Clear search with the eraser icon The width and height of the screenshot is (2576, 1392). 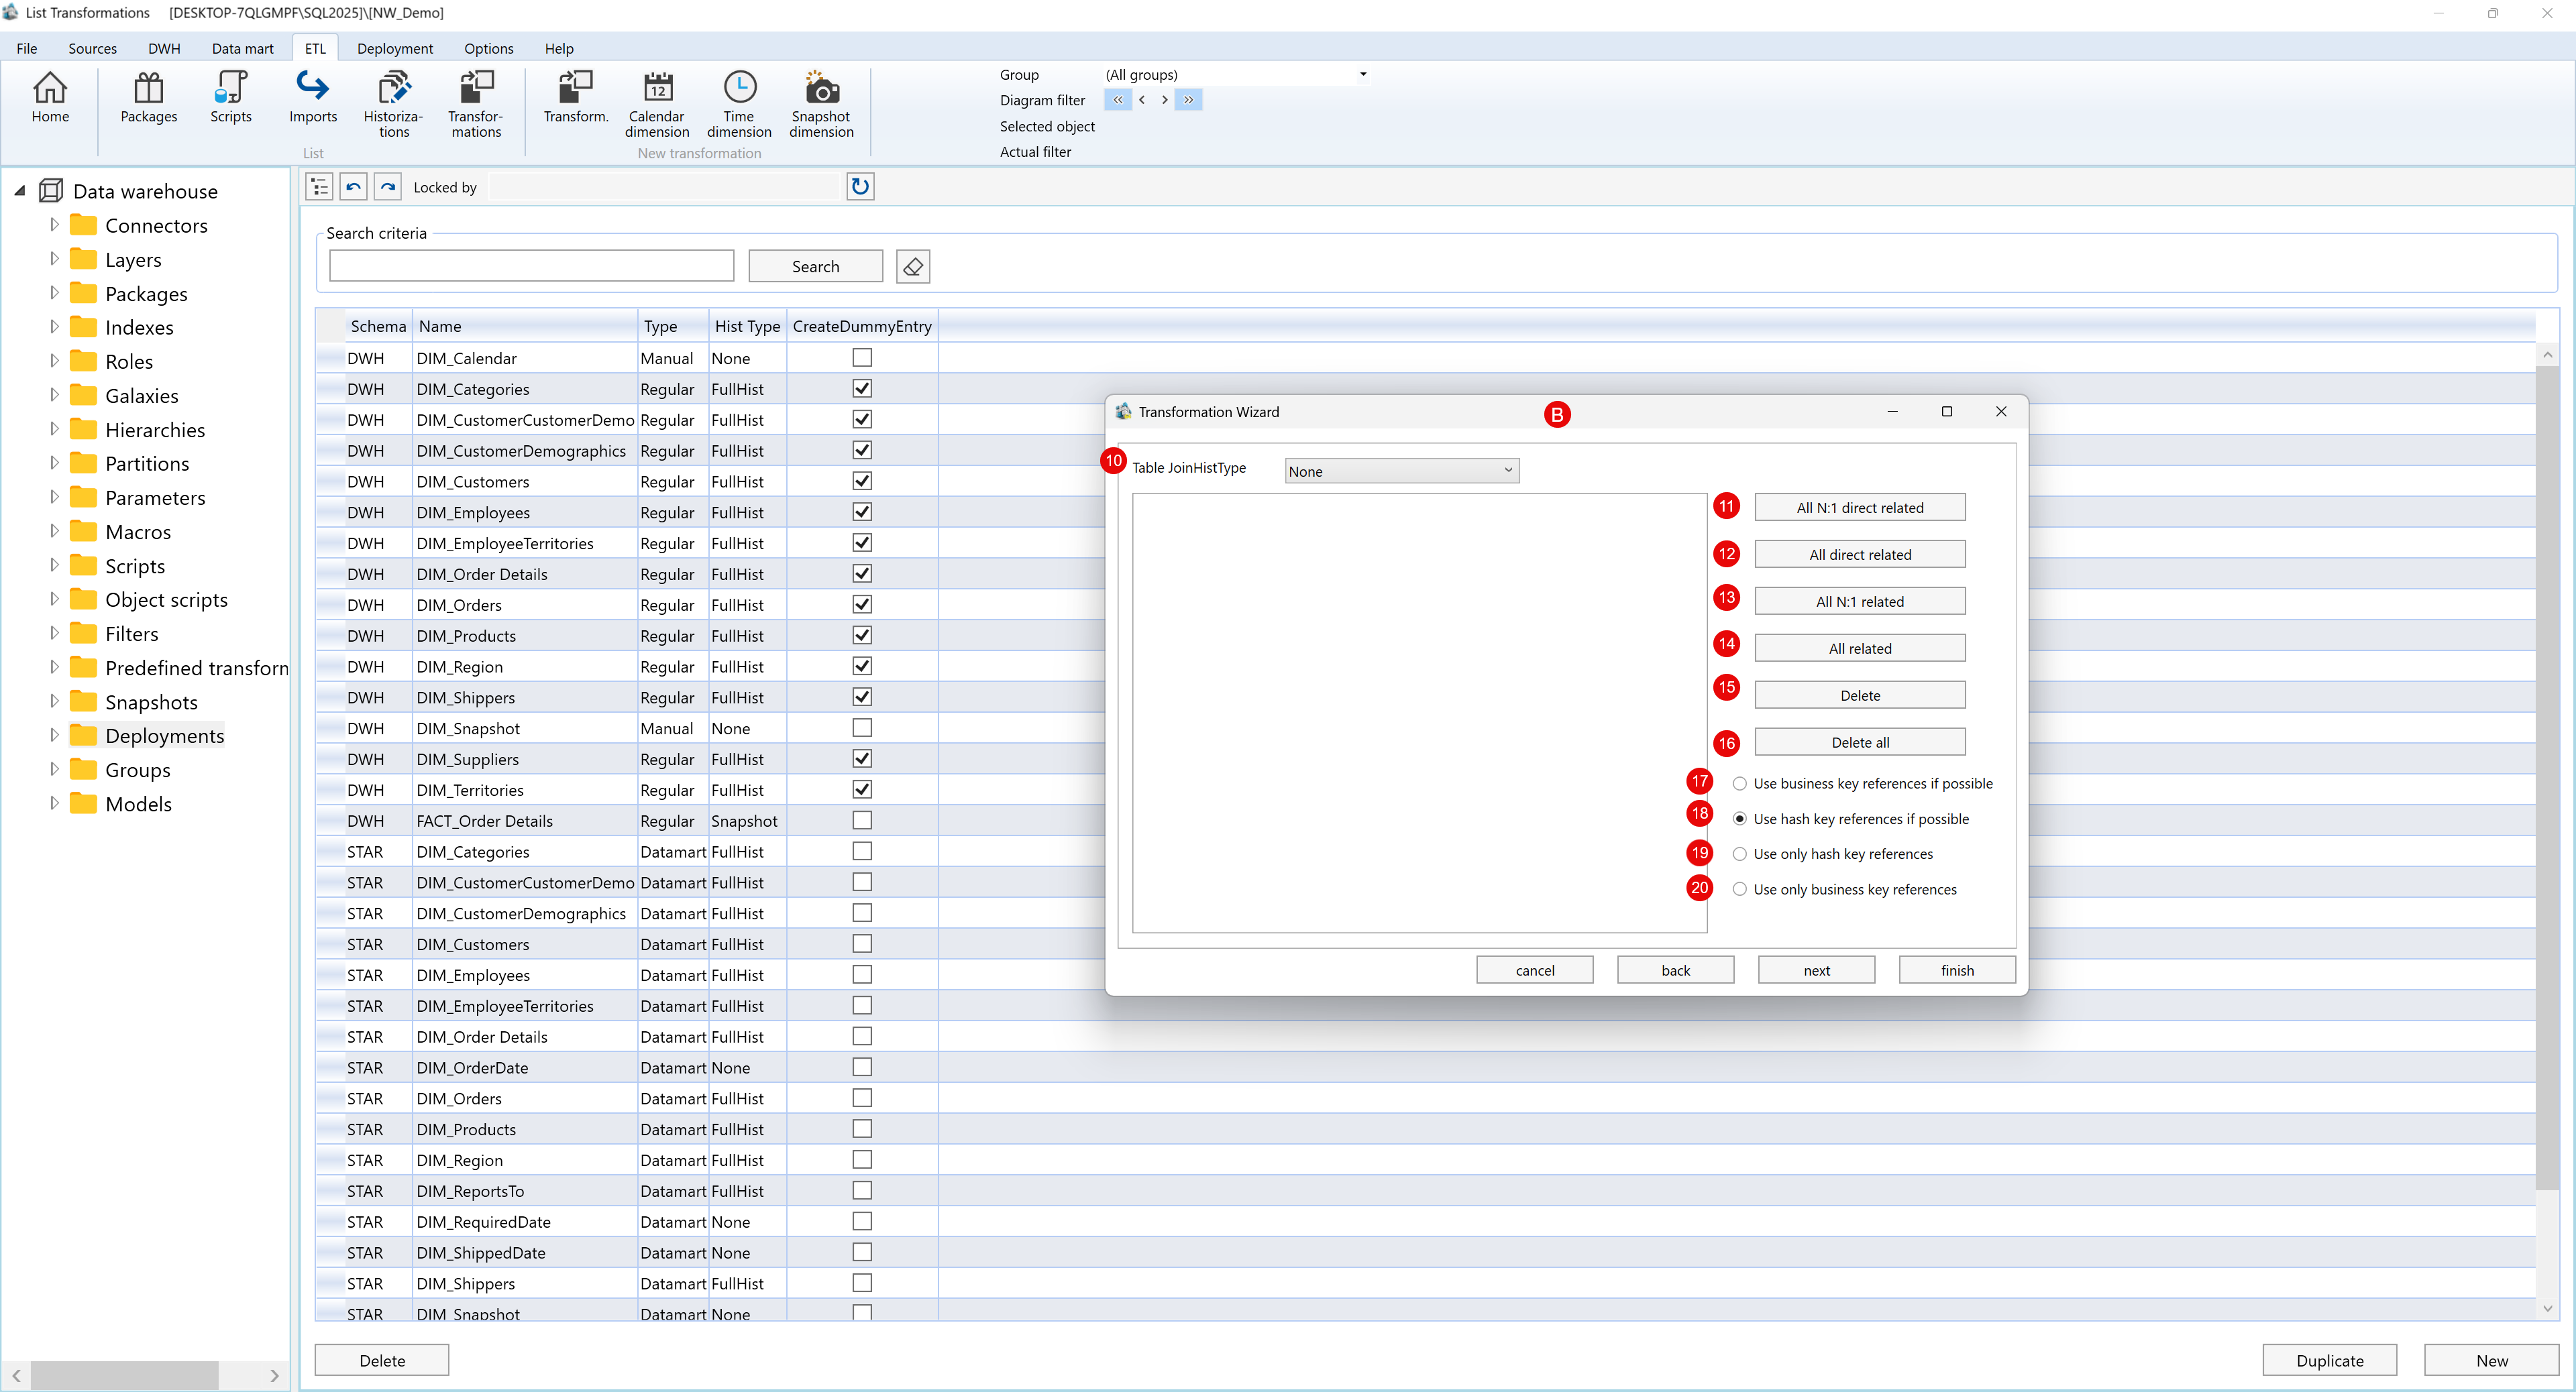[912, 267]
